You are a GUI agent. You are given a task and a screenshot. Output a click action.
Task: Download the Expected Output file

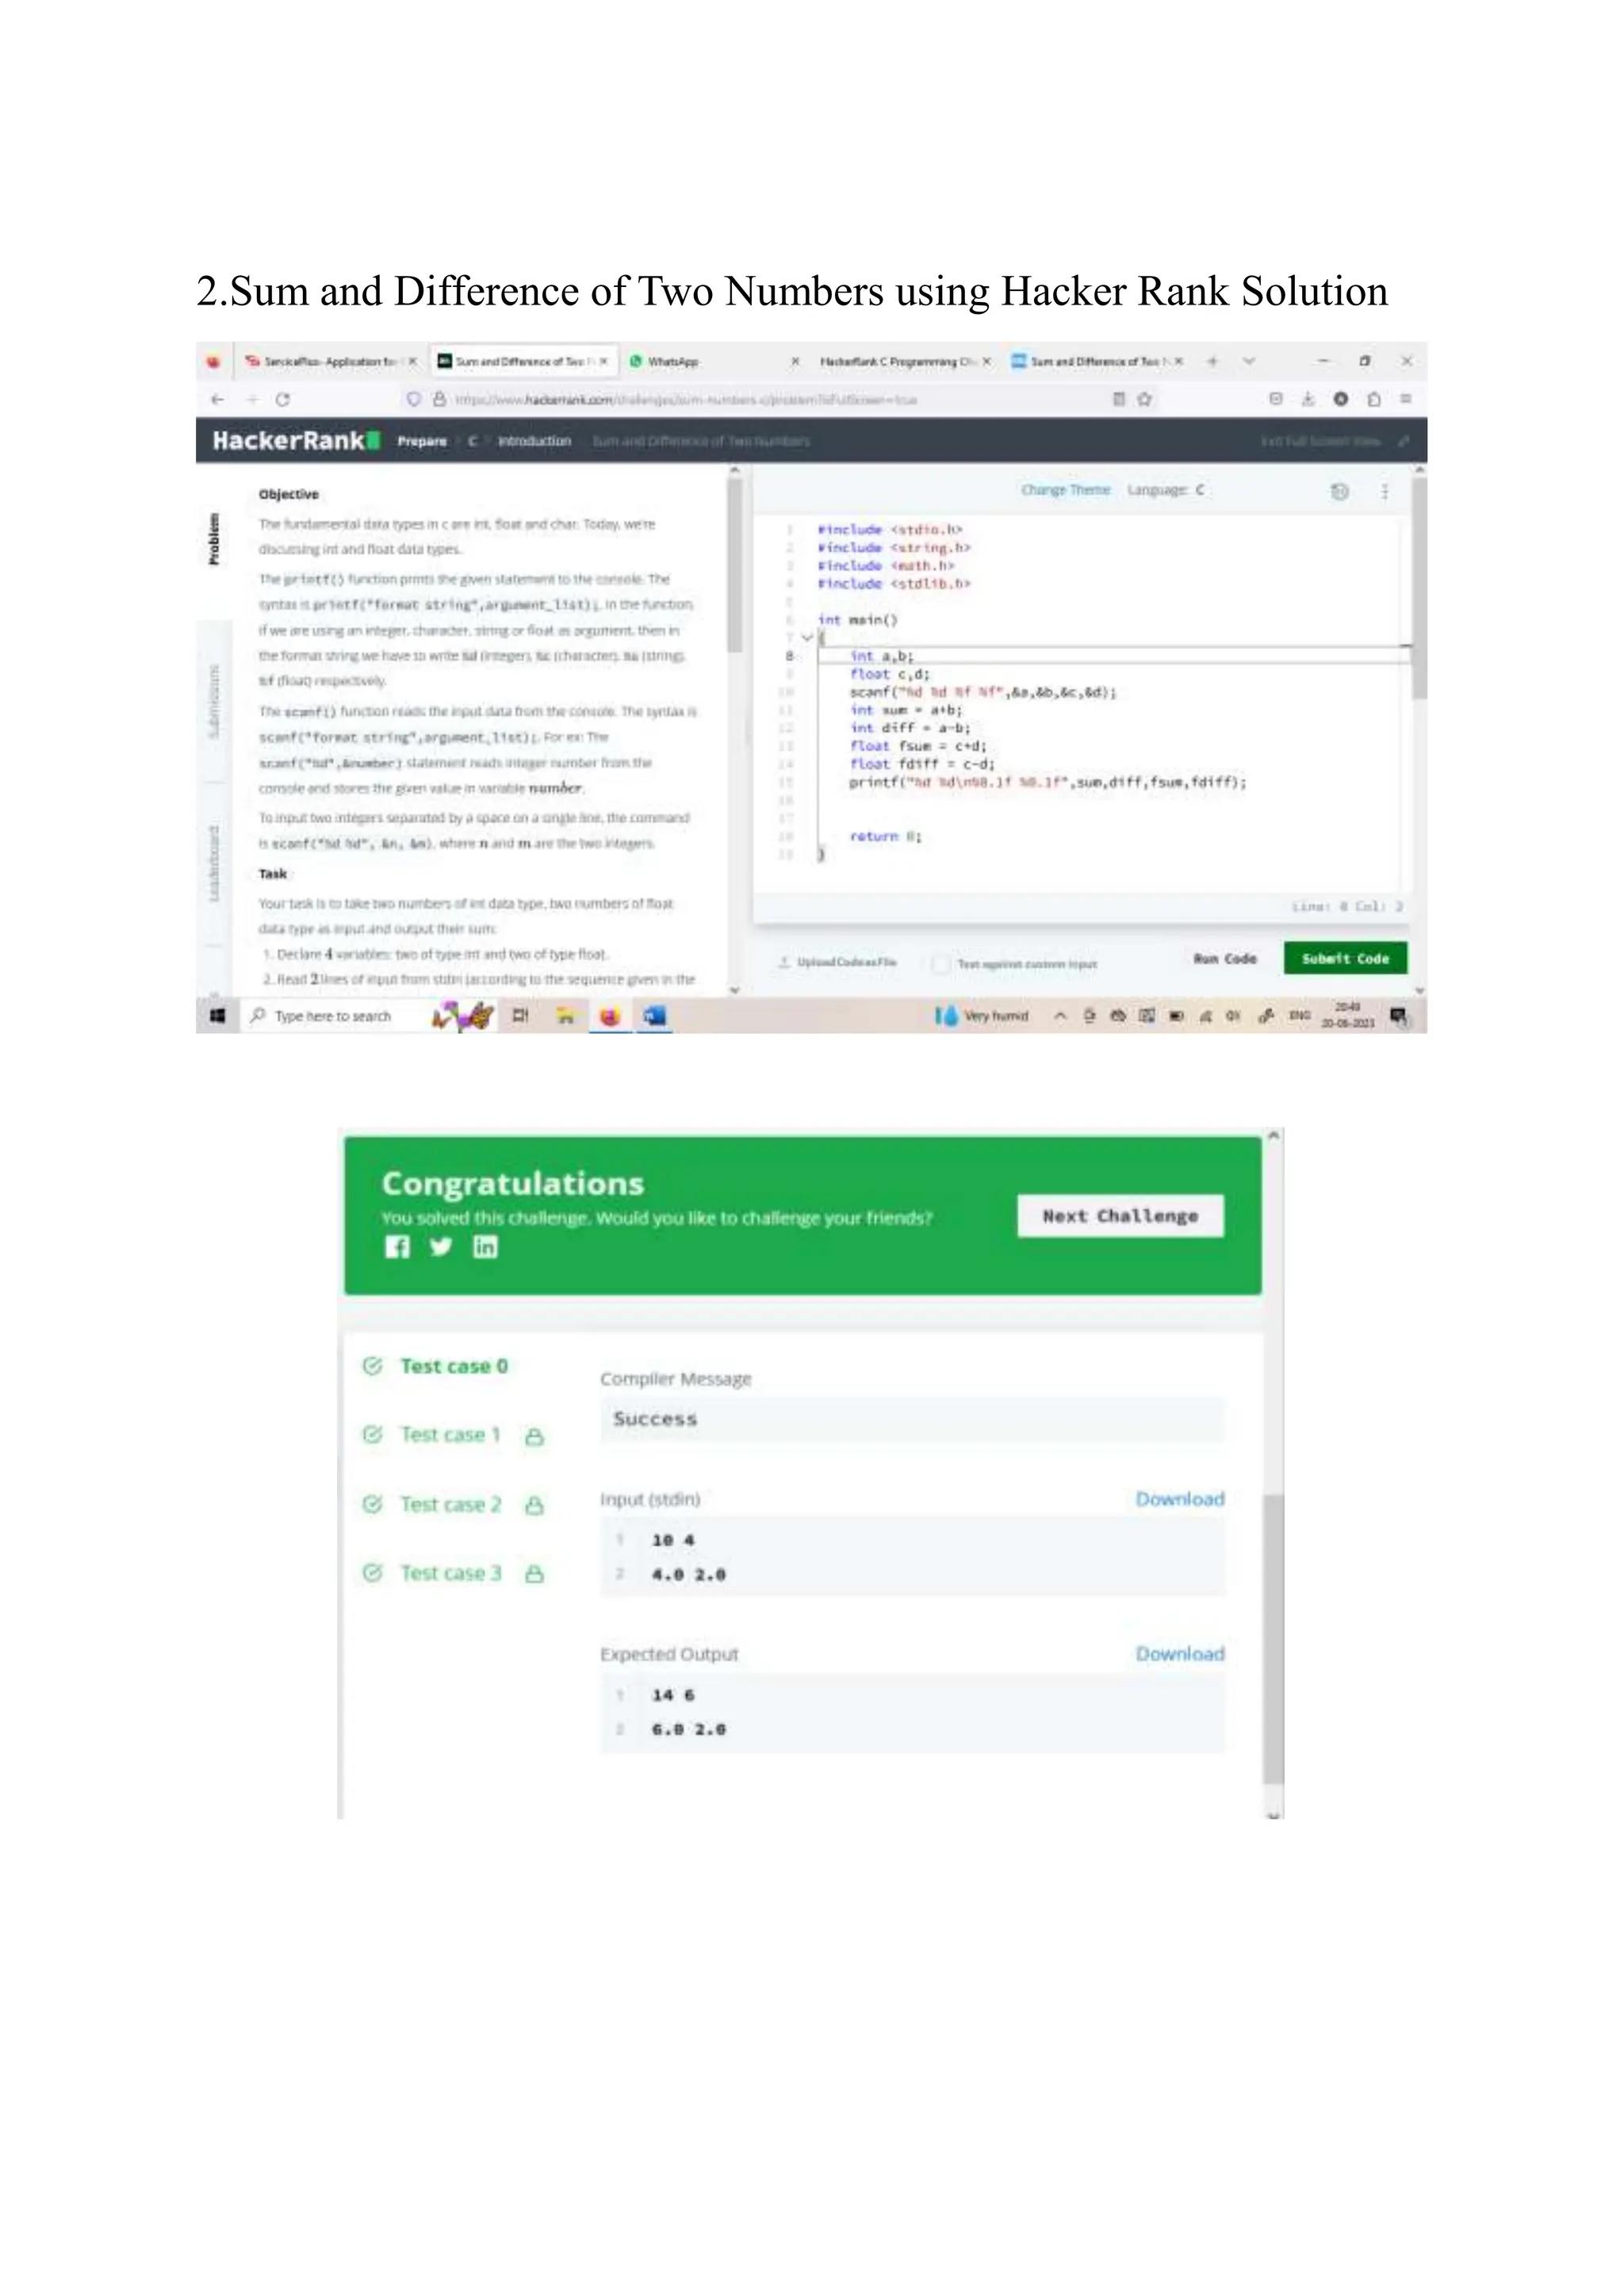tap(1179, 1654)
